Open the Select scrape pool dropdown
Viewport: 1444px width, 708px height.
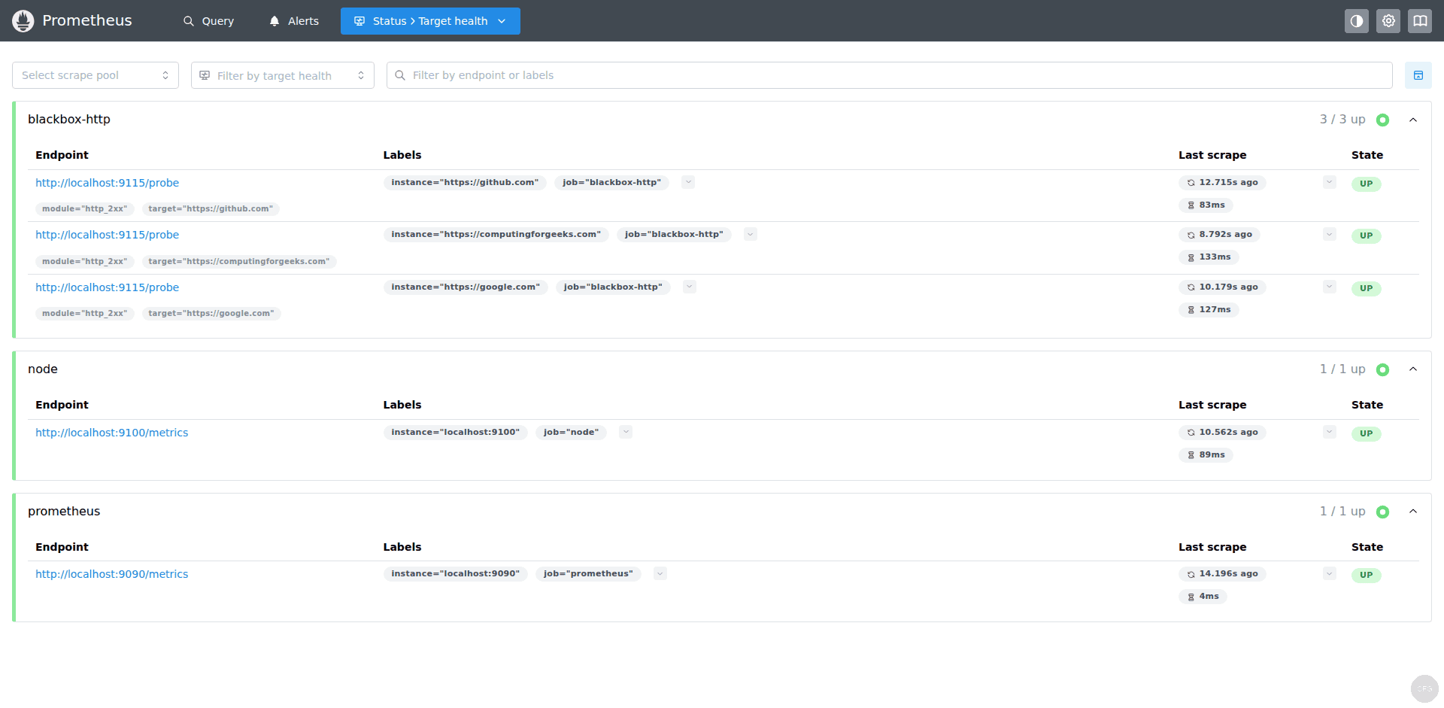pyautogui.click(x=95, y=75)
